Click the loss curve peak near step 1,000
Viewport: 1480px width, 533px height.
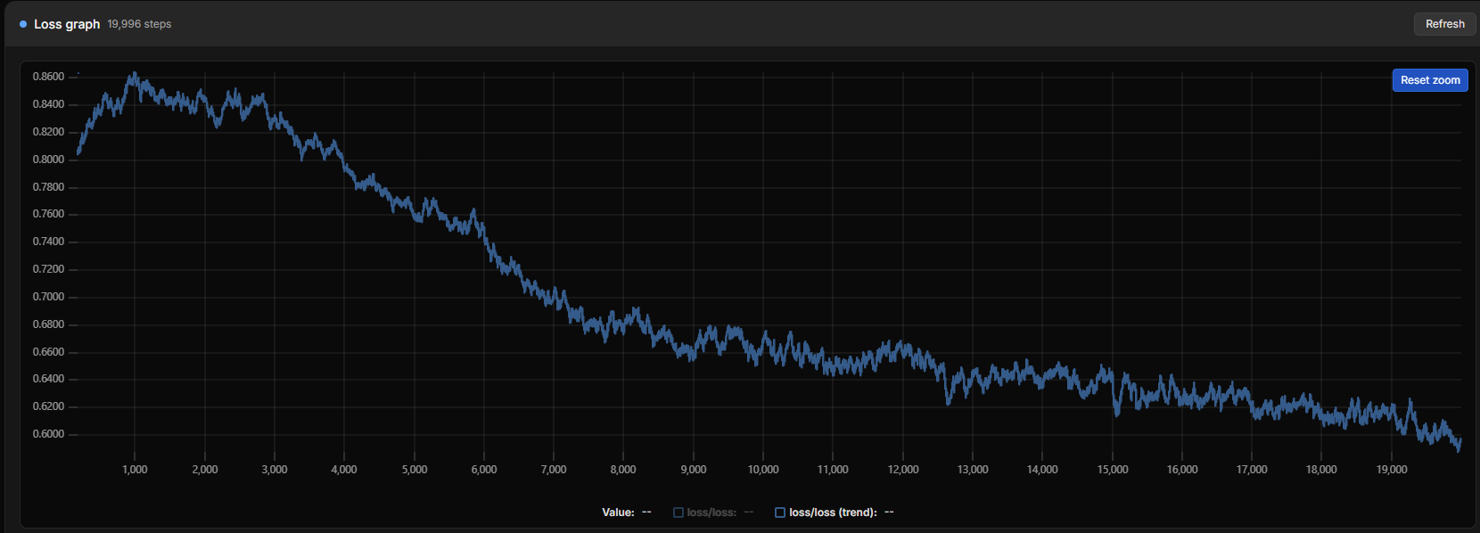click(x=135, y=75)
